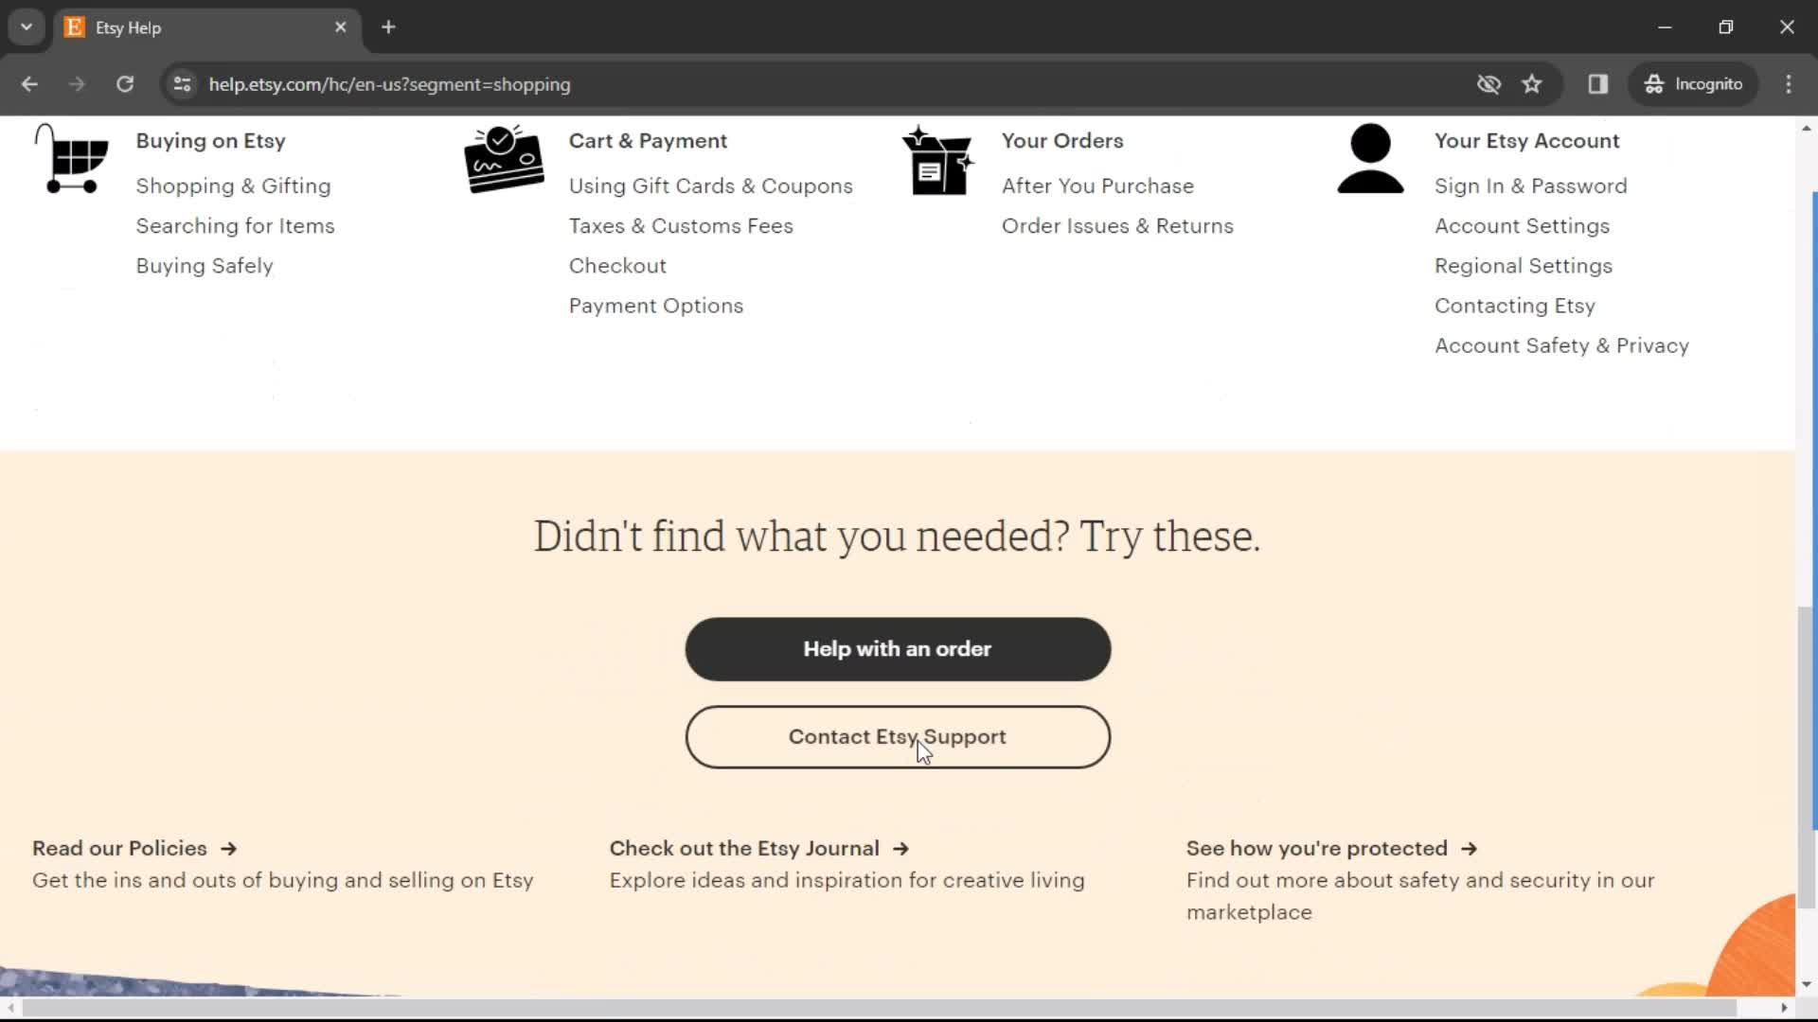Open Shopping & Gifting help topic

(x=233, y=186)
